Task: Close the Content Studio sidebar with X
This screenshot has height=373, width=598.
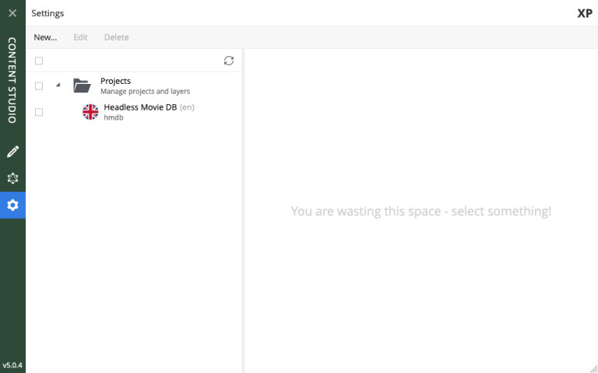Action: (x=12, y=13)
